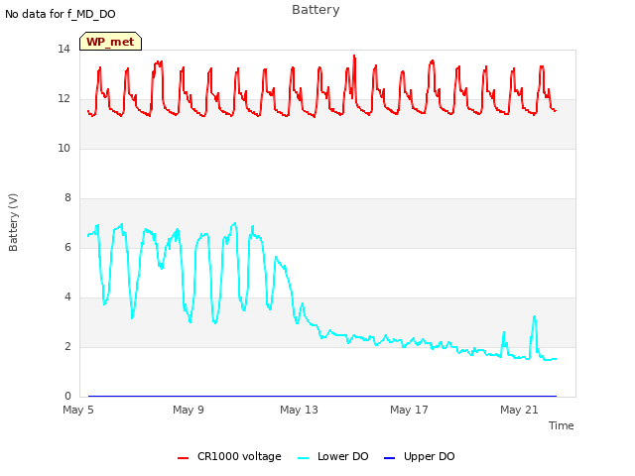This screenshot has width=635, height=476.
Task: Click the May 17 x-axis label
Action: [x=409, y=410]
